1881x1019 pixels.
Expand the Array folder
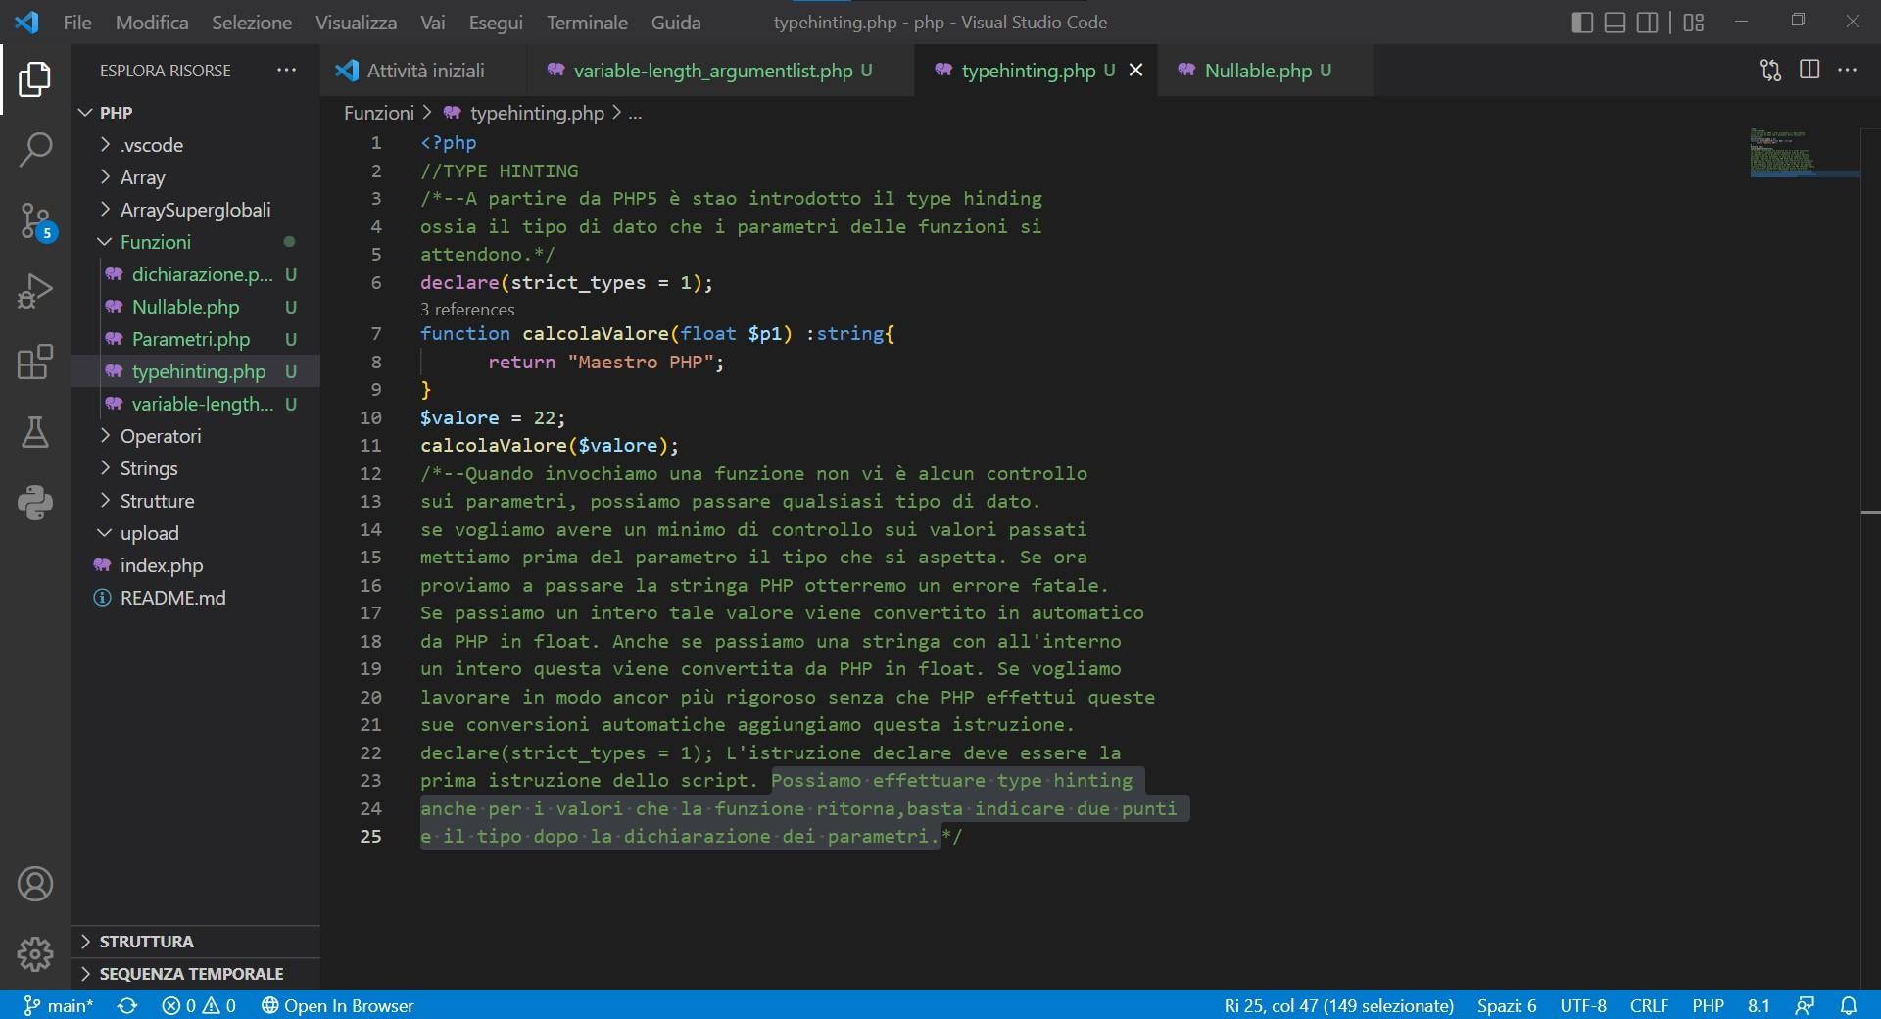196,177
